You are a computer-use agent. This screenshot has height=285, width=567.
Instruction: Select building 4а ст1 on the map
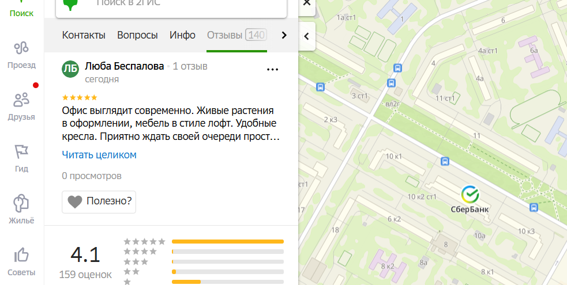pyautogui.click(x=488, y=51)
